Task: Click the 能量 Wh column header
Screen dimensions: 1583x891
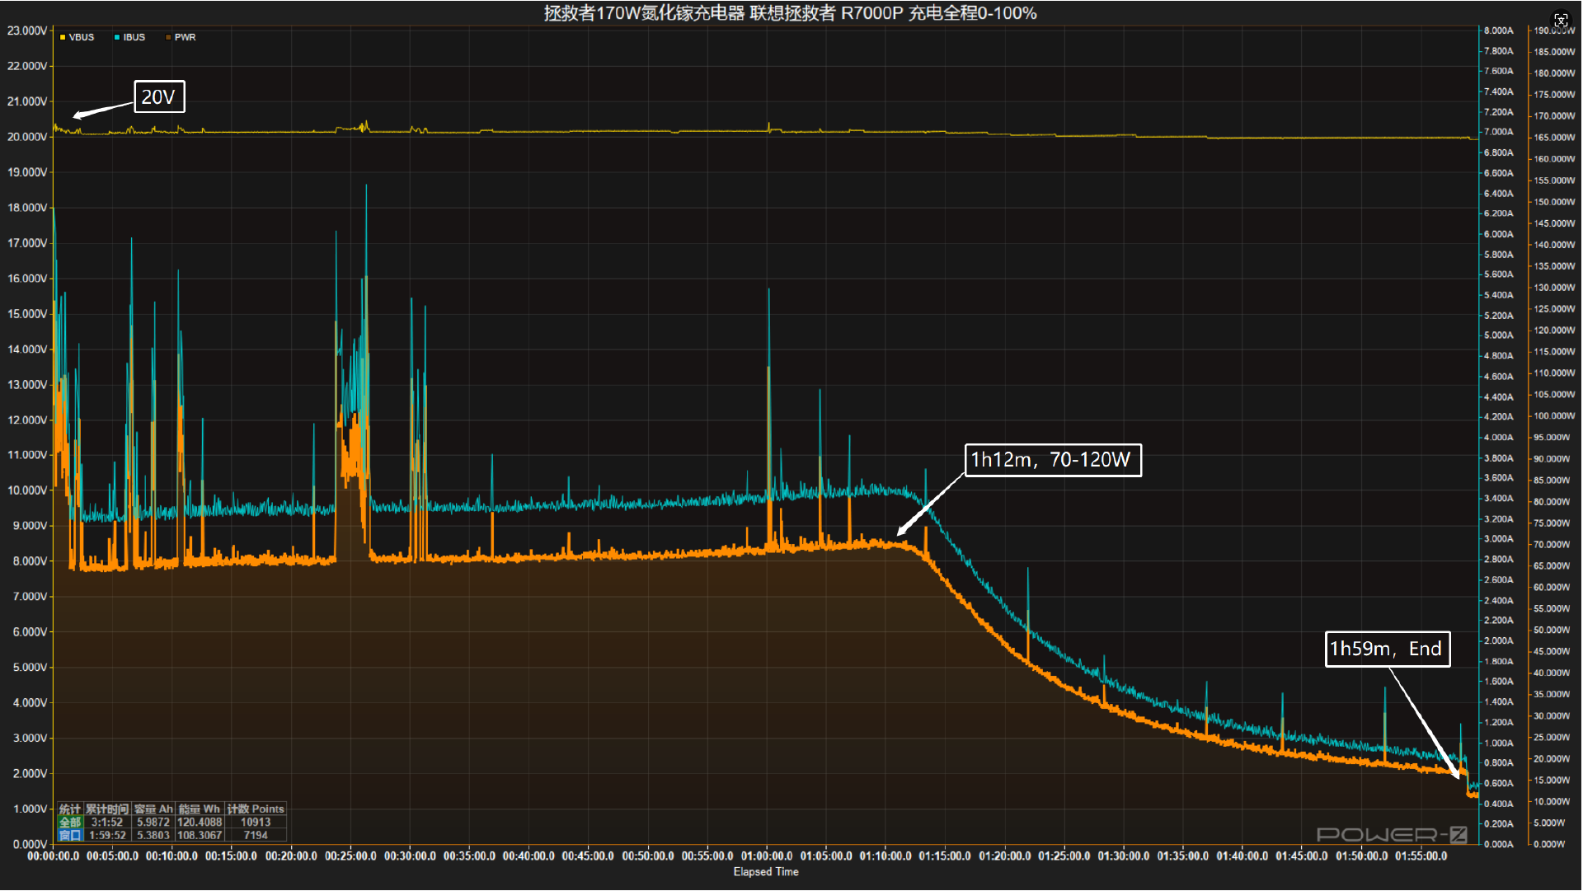Action: pyautogui.click(x=200, y=809)
